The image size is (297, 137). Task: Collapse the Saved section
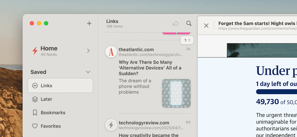click(x=88, y=72)
